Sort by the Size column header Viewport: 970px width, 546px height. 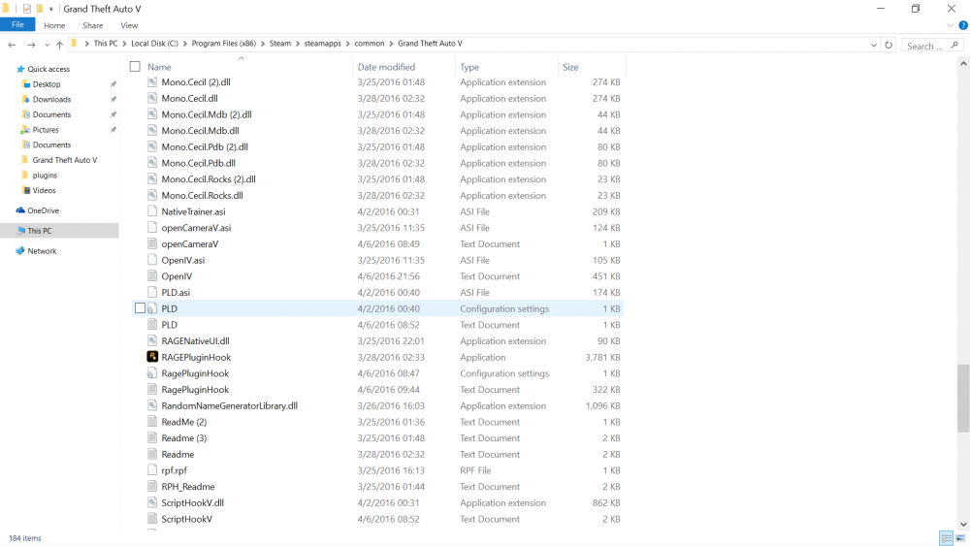coord(592,67)
